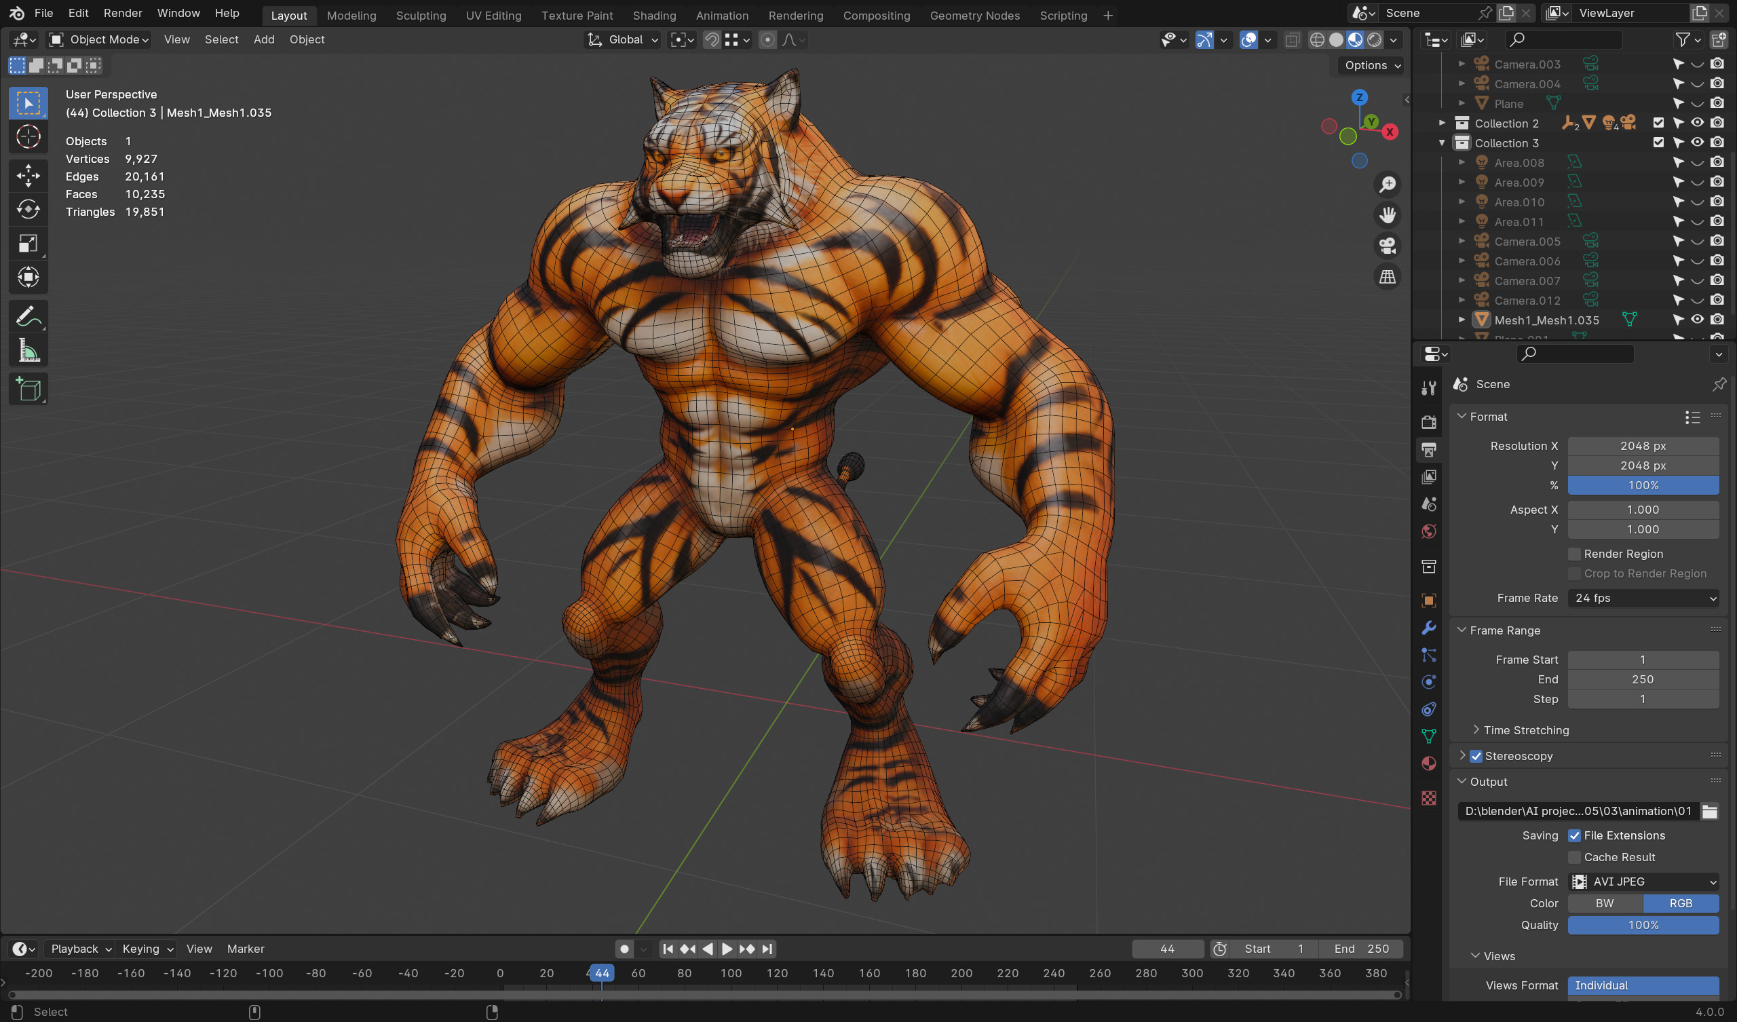Select the Rotate tool
The image size is (1737, 1022).
coord(28,209)
